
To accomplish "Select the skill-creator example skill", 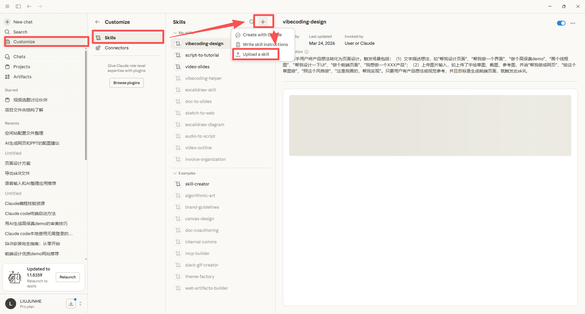I will tap(197, 184).
